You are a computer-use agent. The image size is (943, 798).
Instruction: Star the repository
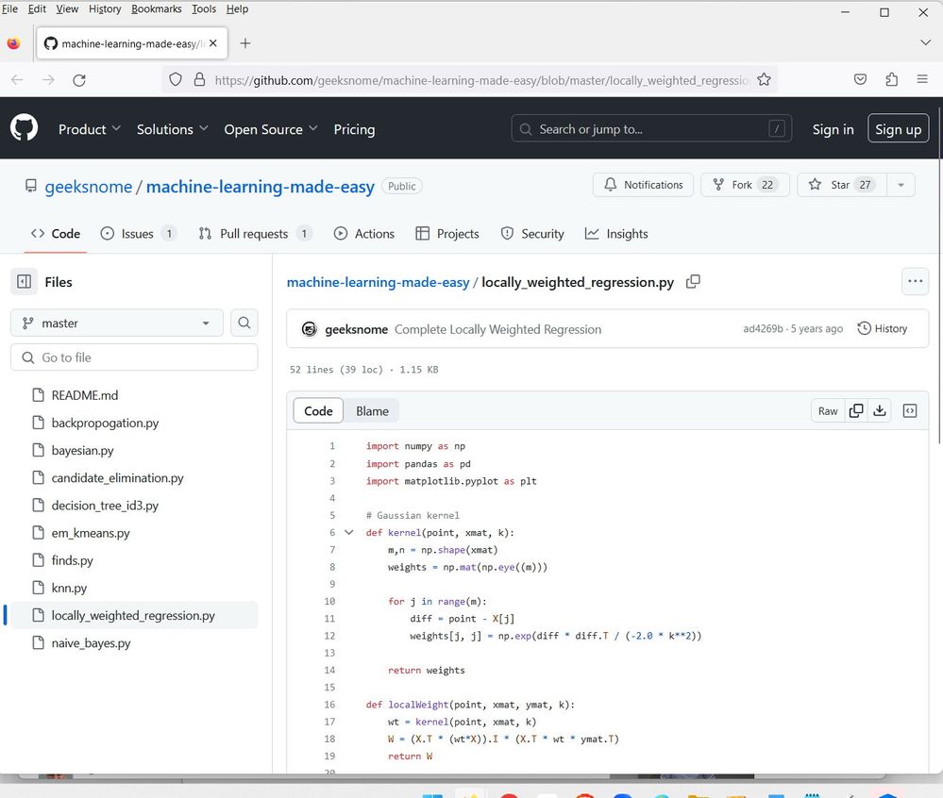point(841,185)
